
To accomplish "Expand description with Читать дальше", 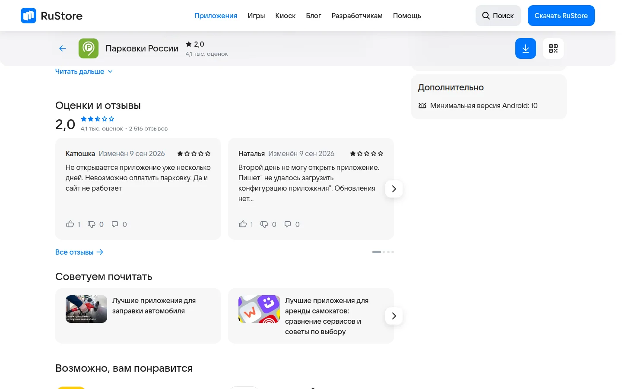I will [x=84, y=71].
